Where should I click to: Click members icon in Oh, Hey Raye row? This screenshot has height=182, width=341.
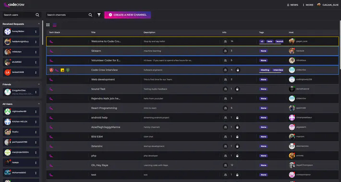click(x=225, y=165)
